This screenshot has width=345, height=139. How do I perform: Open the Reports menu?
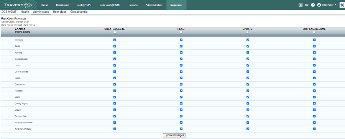click(x=133, y=5)
